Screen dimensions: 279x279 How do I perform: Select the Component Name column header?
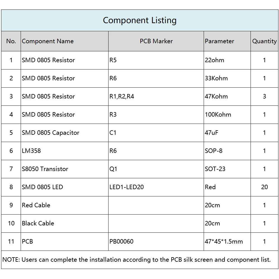pos(48,41)
